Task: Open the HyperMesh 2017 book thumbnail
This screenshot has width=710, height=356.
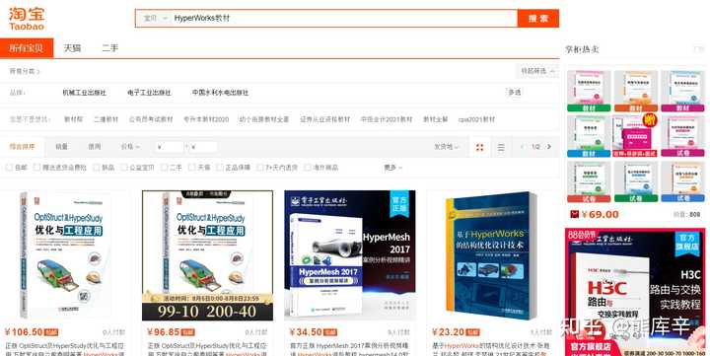Action: (x=349, y=255)
